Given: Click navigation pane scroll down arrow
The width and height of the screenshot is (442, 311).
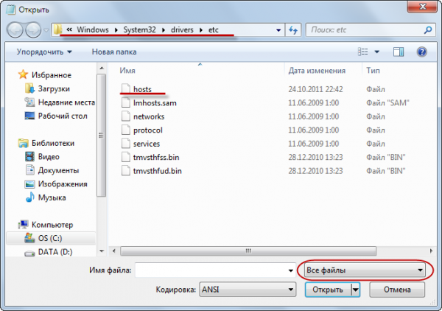Looking at the screenshot, I should [x=102, y=251].
